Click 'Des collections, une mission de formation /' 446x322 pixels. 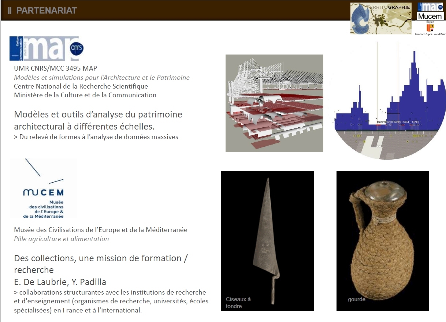point(101,258)
